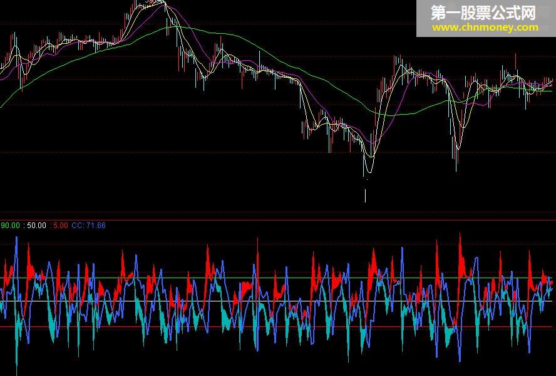Click the green '90.00' indicator value
Viewport: 556px width, 376px height.
[10, 226]
